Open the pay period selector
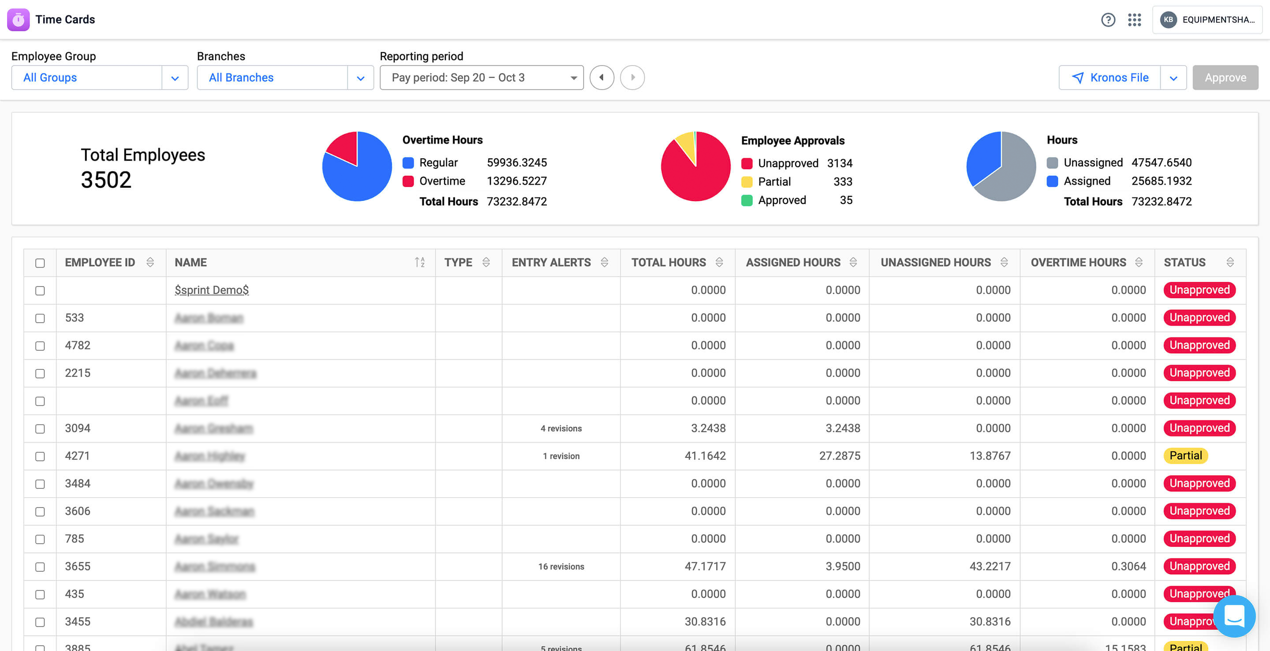 coord(481,78)
